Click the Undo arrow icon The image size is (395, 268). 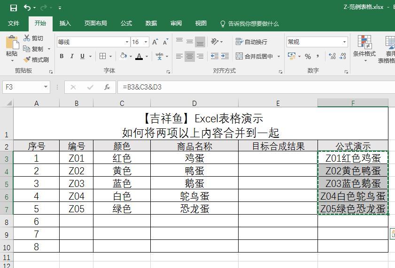tap(27, 8)
